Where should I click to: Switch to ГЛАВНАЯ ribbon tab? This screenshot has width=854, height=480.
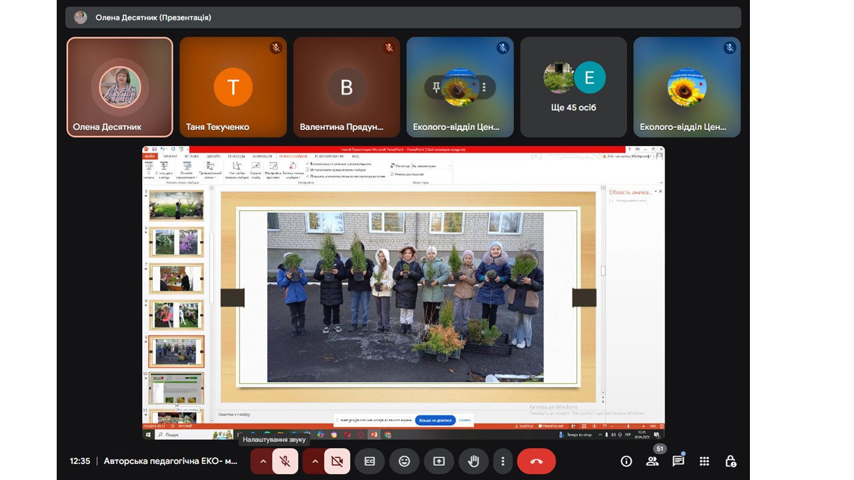(x=169, y=156)
